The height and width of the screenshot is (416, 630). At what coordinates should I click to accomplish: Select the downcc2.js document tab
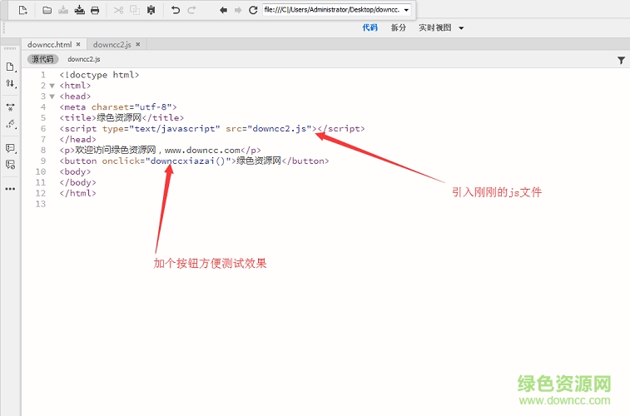tap(112, 44)
